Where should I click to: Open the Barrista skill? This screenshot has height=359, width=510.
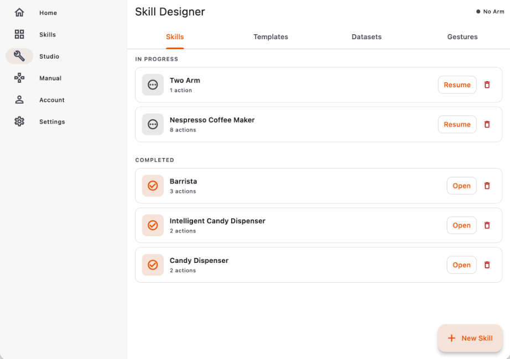coord(461,186)
